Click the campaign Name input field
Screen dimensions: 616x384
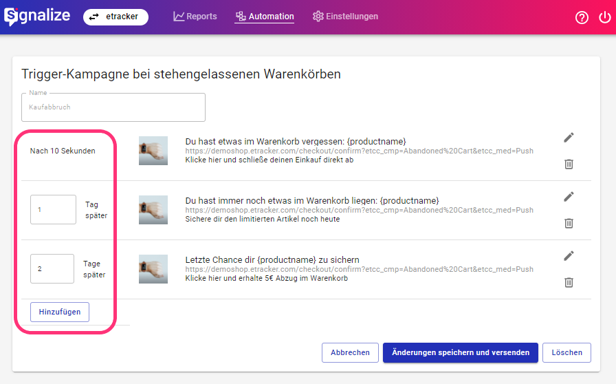(113, 107)
